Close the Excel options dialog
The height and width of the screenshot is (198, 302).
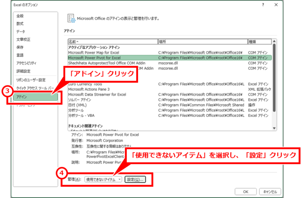click(276, 5)
